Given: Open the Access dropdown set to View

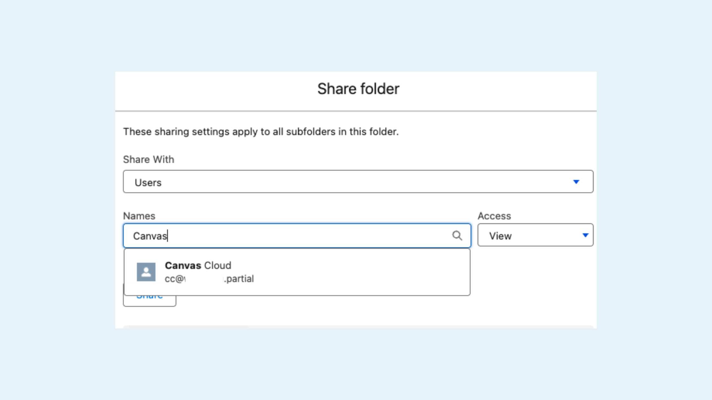Looking at the screenshot, I should (x=535, y=236).
